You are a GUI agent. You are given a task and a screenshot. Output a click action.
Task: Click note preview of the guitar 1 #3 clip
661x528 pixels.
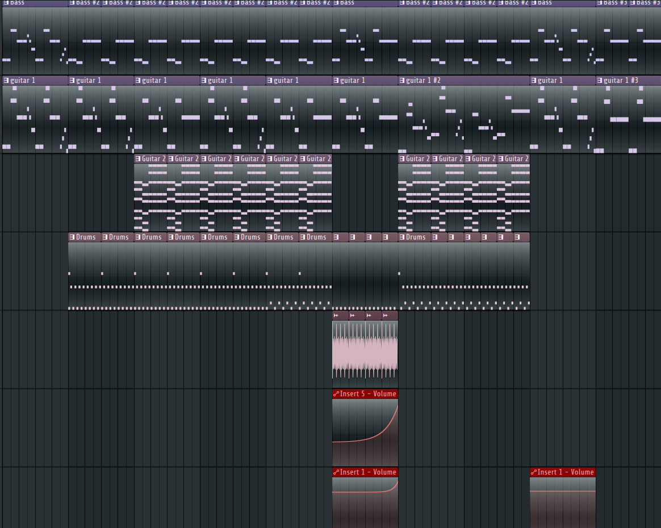click(x=628, y=119)
